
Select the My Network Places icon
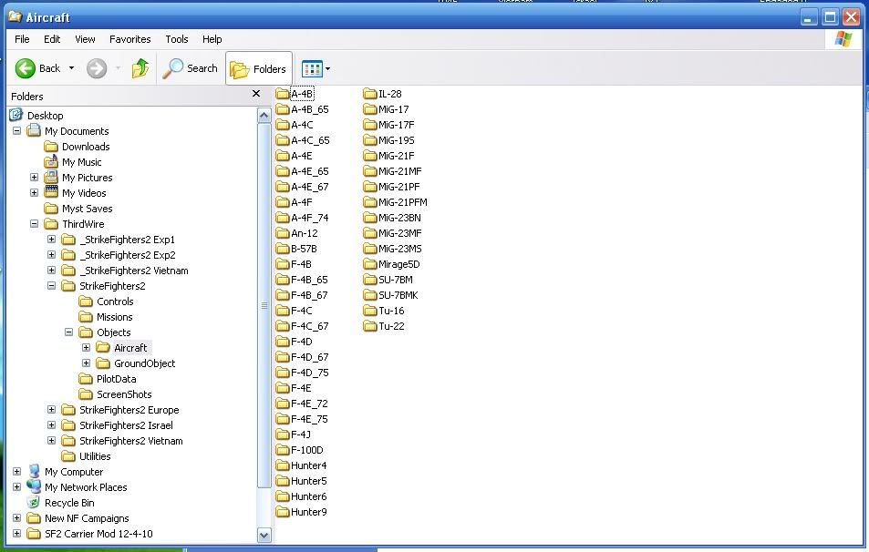pos(34,486)
